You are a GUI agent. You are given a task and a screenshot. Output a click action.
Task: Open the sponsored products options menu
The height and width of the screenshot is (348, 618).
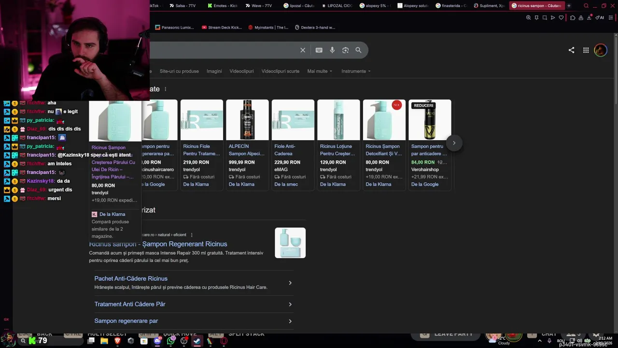(x=165, y=89)
